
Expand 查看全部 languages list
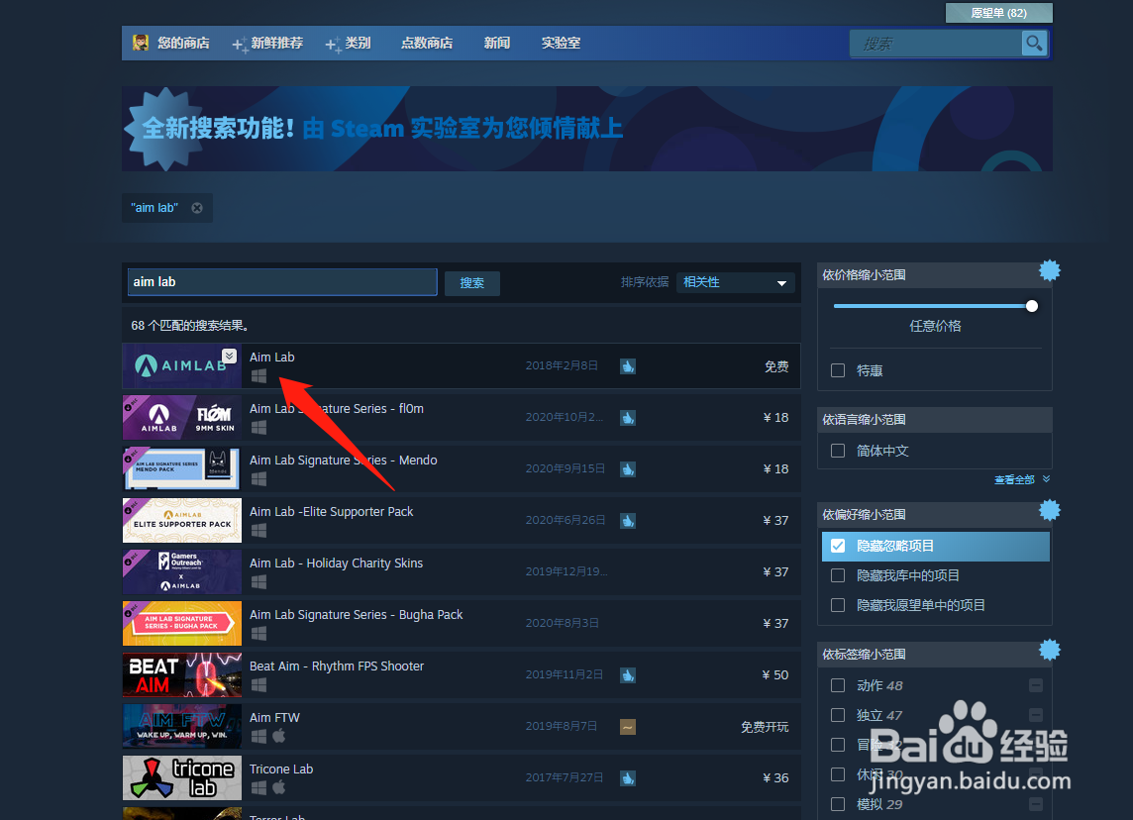point(1022,479)
